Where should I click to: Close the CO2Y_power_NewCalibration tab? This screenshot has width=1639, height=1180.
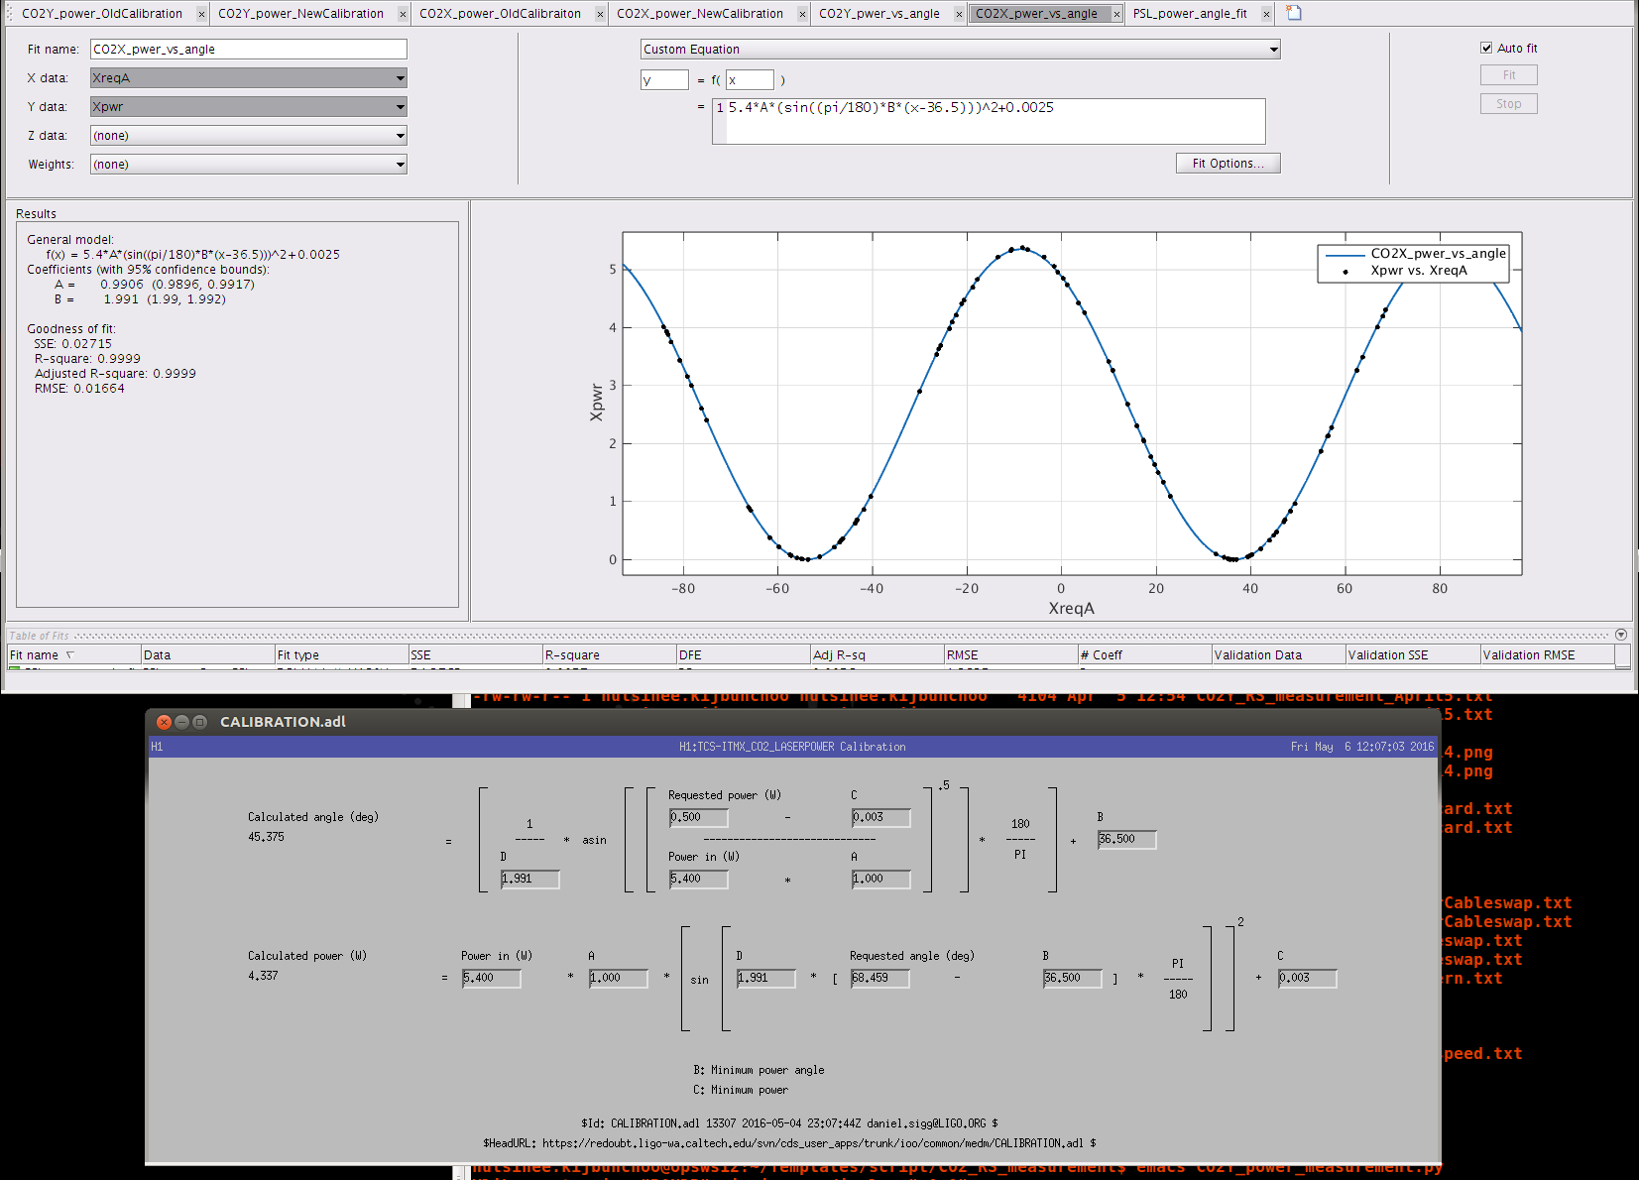pos(403,14)
